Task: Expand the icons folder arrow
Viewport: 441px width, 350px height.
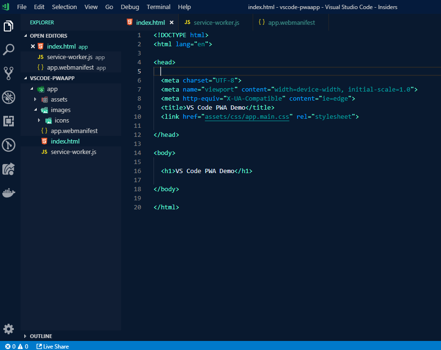Action: click(39, 121)
